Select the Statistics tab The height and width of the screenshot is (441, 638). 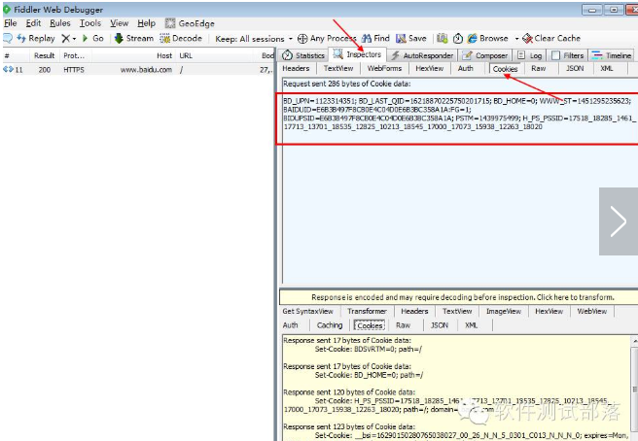pos(303,55)
